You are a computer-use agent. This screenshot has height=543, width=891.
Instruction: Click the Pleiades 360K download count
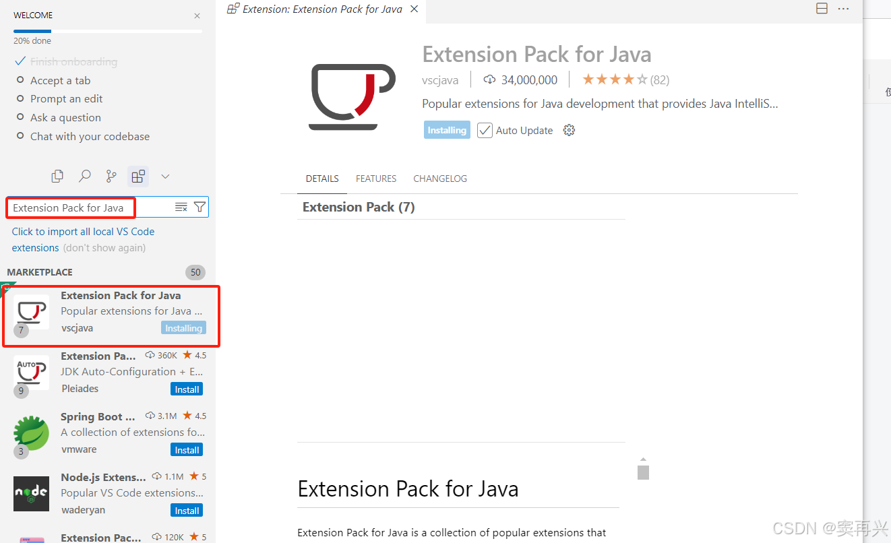(x=161, y=355)
